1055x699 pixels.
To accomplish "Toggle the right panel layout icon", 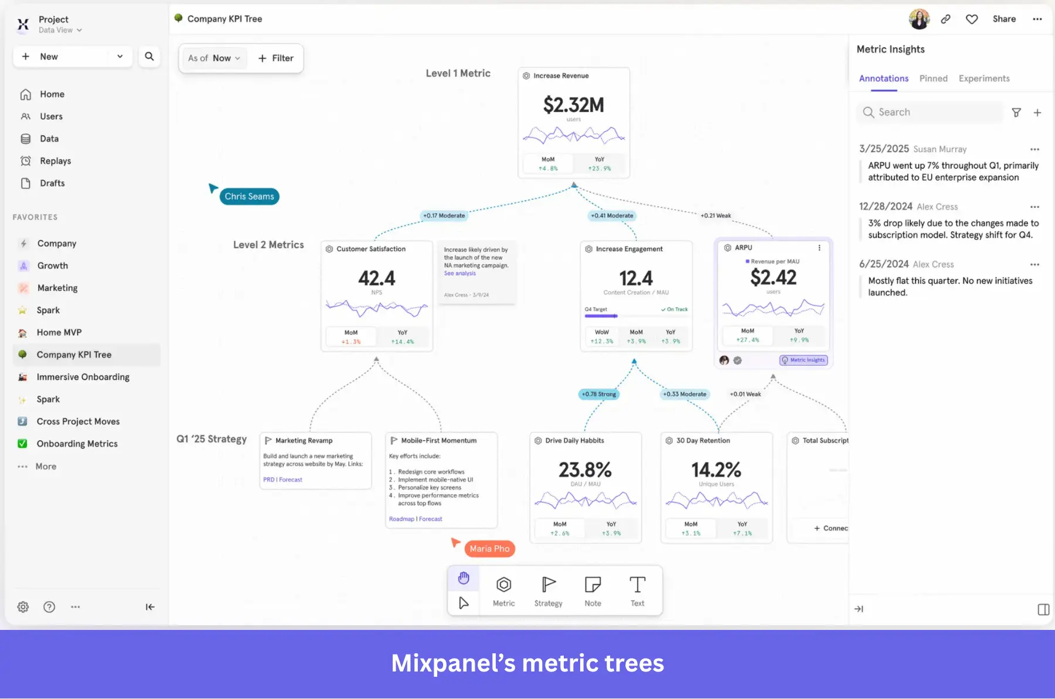I will [x=1043, y=609].
